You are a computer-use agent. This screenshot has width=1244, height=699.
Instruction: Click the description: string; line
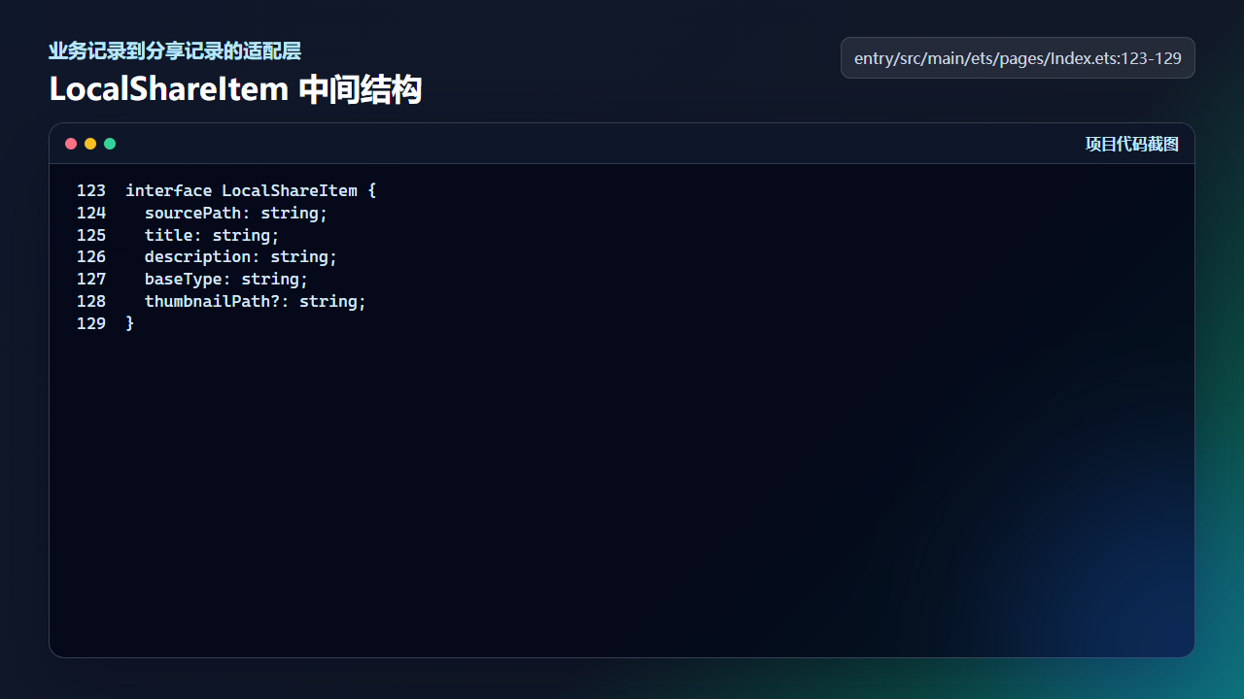[241, 257]
